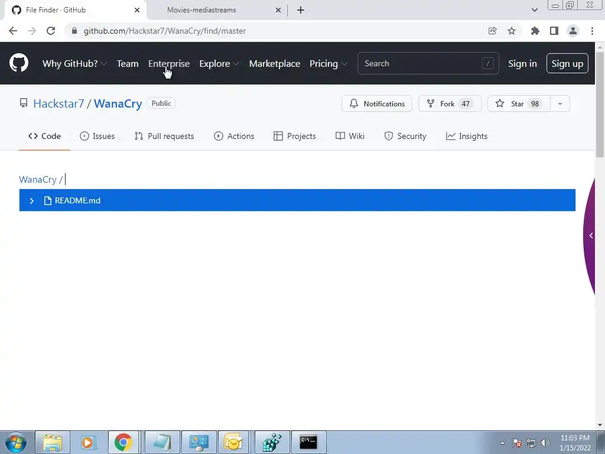Focus the GitHub Search field

428,63
